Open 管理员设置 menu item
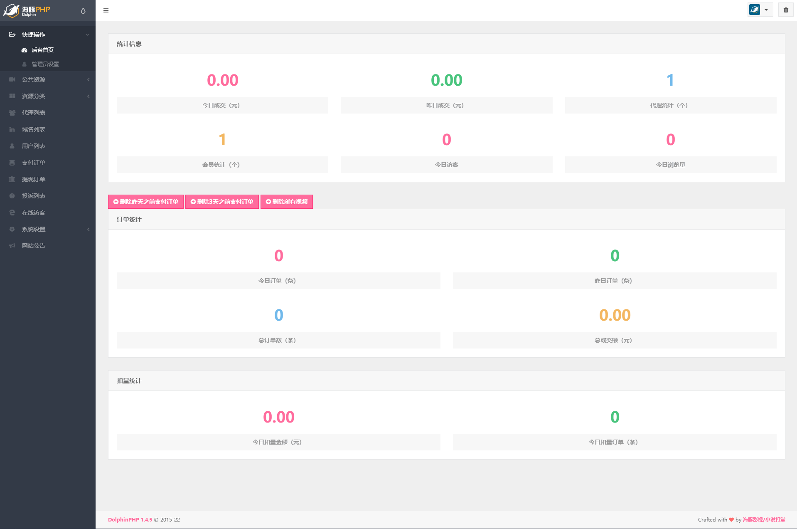797x529 pixels. click(x=45, y=64)
